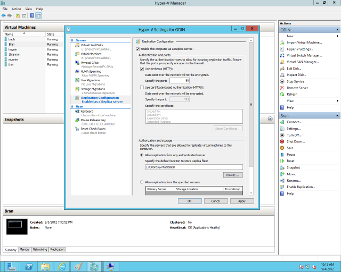Collapse the Server section in settings tree
The image size is (341, 272).
(72, 40)
